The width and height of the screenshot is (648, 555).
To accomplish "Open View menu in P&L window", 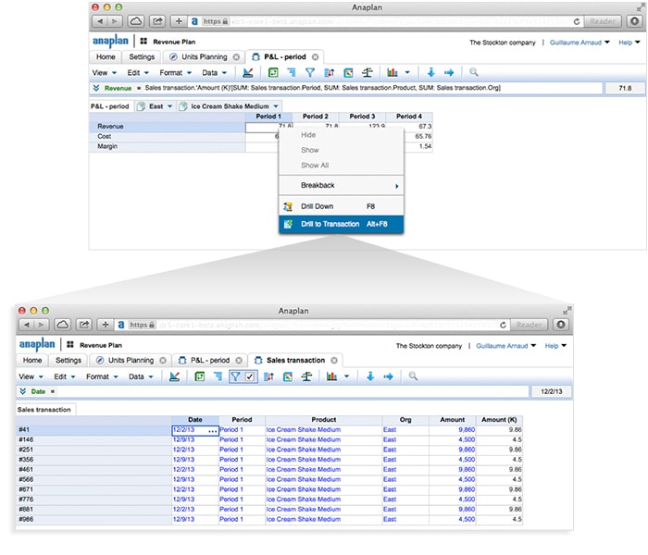I will tap(104, 73).
